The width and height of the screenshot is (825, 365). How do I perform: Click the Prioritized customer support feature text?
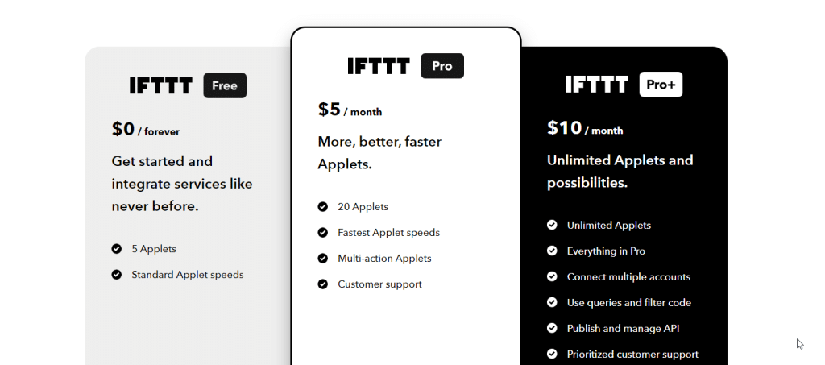tap(632, 355)
